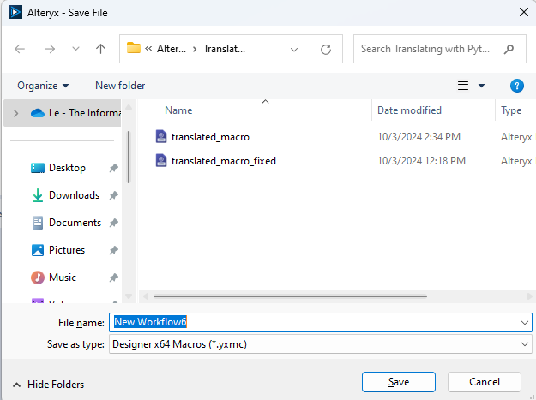Open the Recent locations dropdown arrow
536x400 pixels.
pyautogui.click(x=75, y=49)
